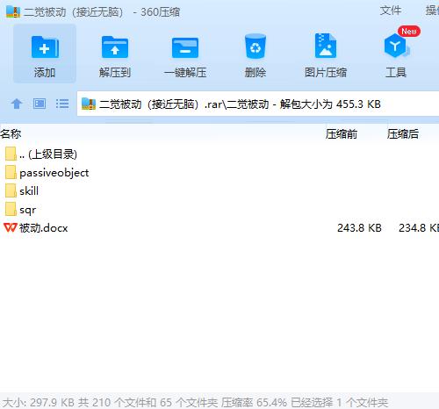
Task: Sort by 压缩前 column header
Action: pos(342,134)
